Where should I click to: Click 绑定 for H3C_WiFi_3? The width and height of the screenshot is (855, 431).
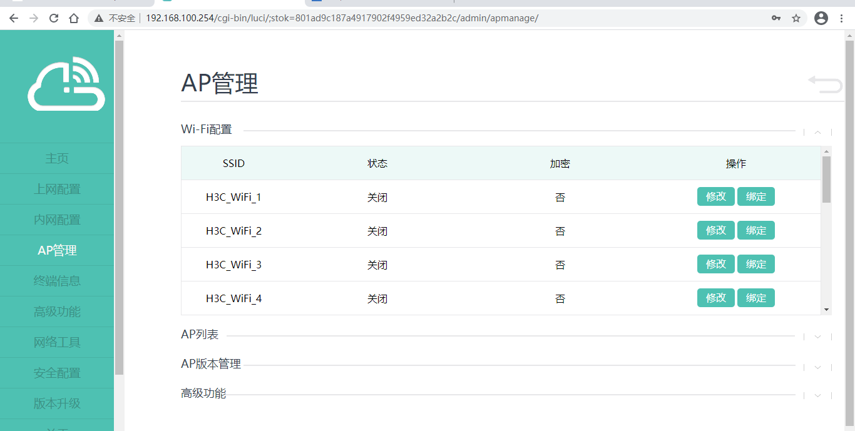click(756, 264)
